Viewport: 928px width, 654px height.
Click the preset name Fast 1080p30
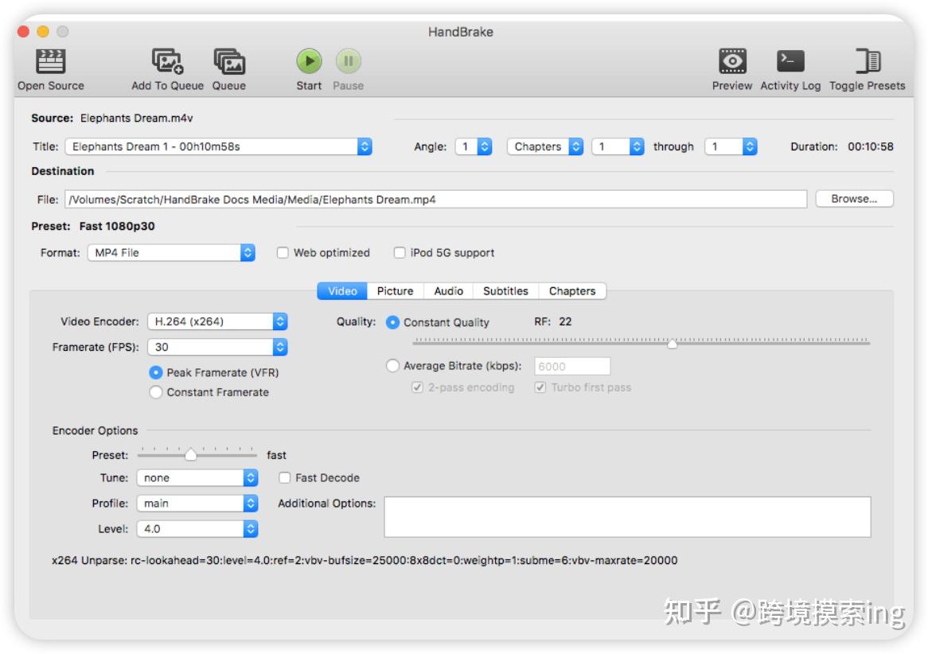(117, 226)
